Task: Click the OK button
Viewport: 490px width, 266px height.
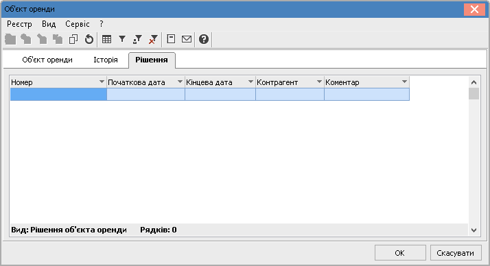Action: (400, 253)
